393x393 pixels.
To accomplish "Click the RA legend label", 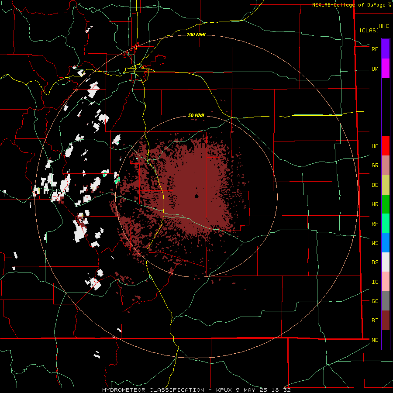I will (x=375, y=224).
